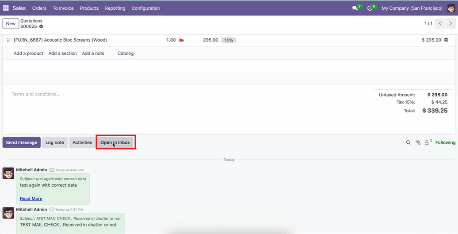Click the red forecast chart icon
The height and width of the screenshot is (234, 458).
[181, 40]
